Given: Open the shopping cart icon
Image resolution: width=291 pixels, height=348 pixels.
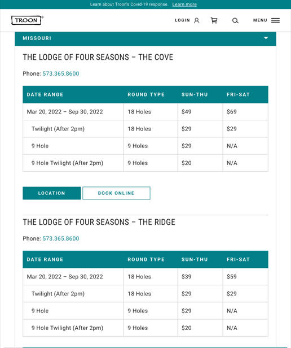Looking at the screenshot, I should pyautogui.click(x=214, y=20).
